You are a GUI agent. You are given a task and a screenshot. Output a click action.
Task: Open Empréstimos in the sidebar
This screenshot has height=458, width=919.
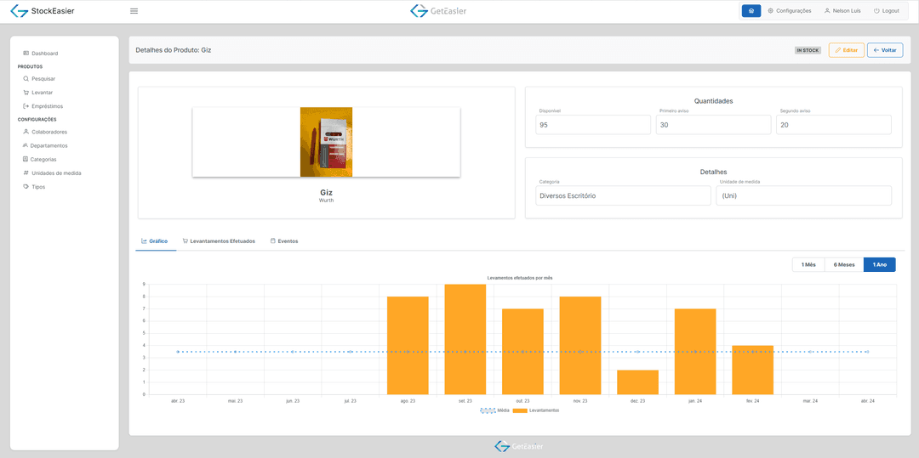(47, 106)
